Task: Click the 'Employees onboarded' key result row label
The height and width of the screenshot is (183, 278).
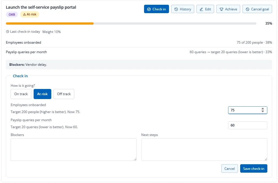Action: tap(24, 43)
